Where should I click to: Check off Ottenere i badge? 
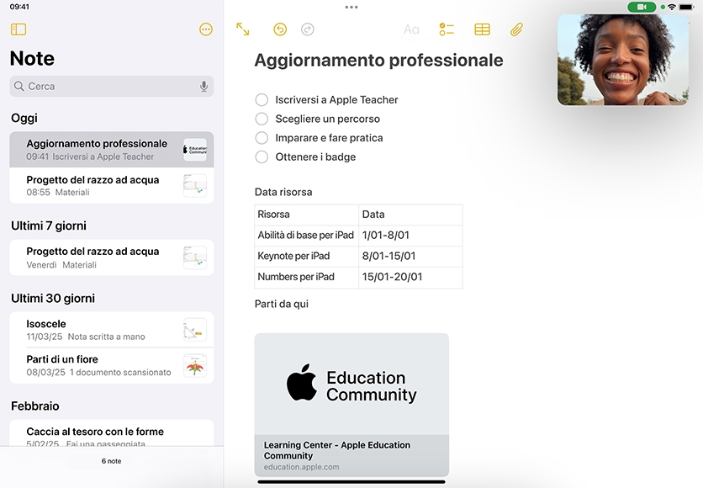click(x=262, y=157)
